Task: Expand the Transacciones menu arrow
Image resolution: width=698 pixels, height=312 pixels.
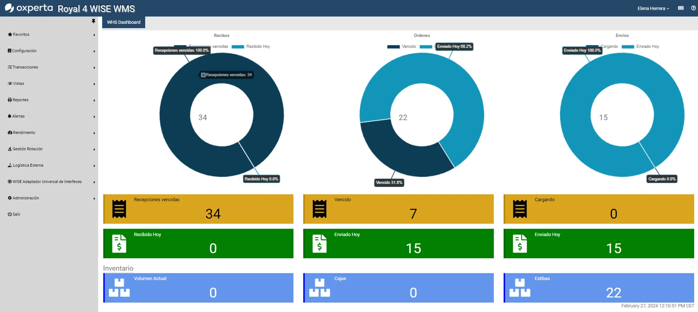Action: tap(94, 68)
